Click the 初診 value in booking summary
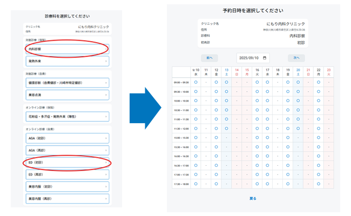Screen dimensions: 351x216 301,43
